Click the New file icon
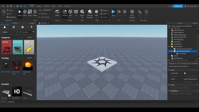The height and width of the screenshot is (112, 199). click(x=7, y=6)
